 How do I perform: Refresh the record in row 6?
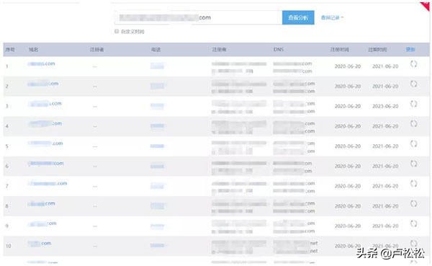[x=413, y=164]
